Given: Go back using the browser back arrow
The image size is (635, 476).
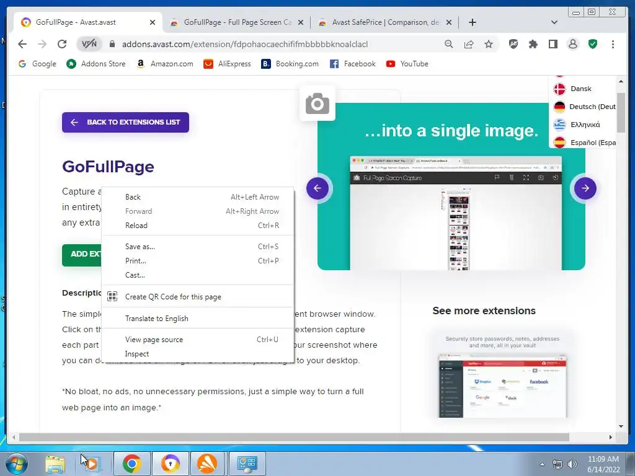Looking at the screenshot, I should coord(22,44).
